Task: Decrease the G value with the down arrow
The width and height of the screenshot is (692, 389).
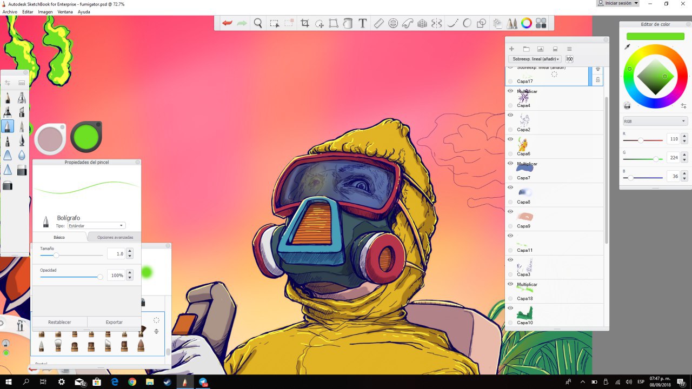Action: 684,160
